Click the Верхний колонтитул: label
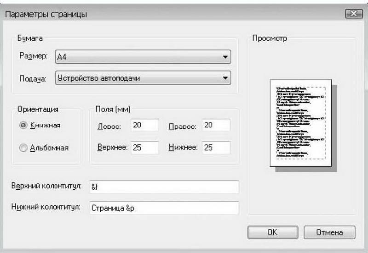This screenshot has width=368, height=253. click(46, 186)
